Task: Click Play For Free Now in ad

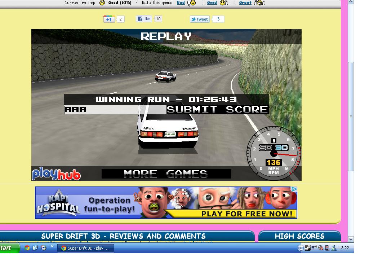Action: [x=246, y=214]
